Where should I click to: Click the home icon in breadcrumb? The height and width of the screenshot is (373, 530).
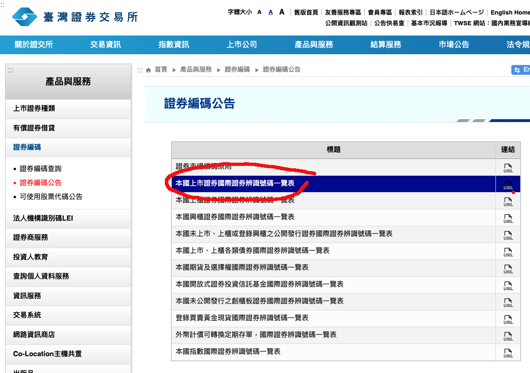(148, 70)
